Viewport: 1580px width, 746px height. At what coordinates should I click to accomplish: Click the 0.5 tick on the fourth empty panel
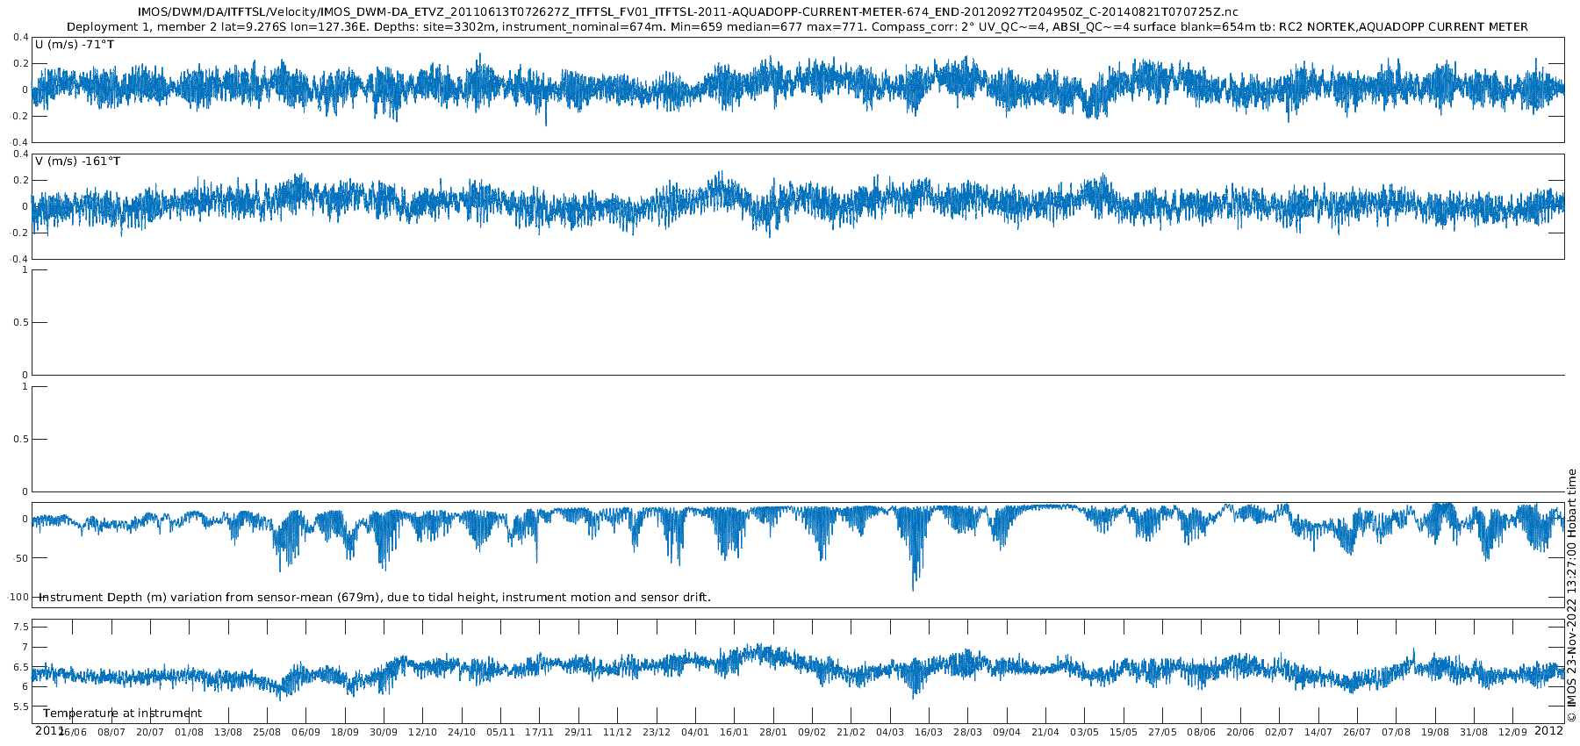(20, 440)
